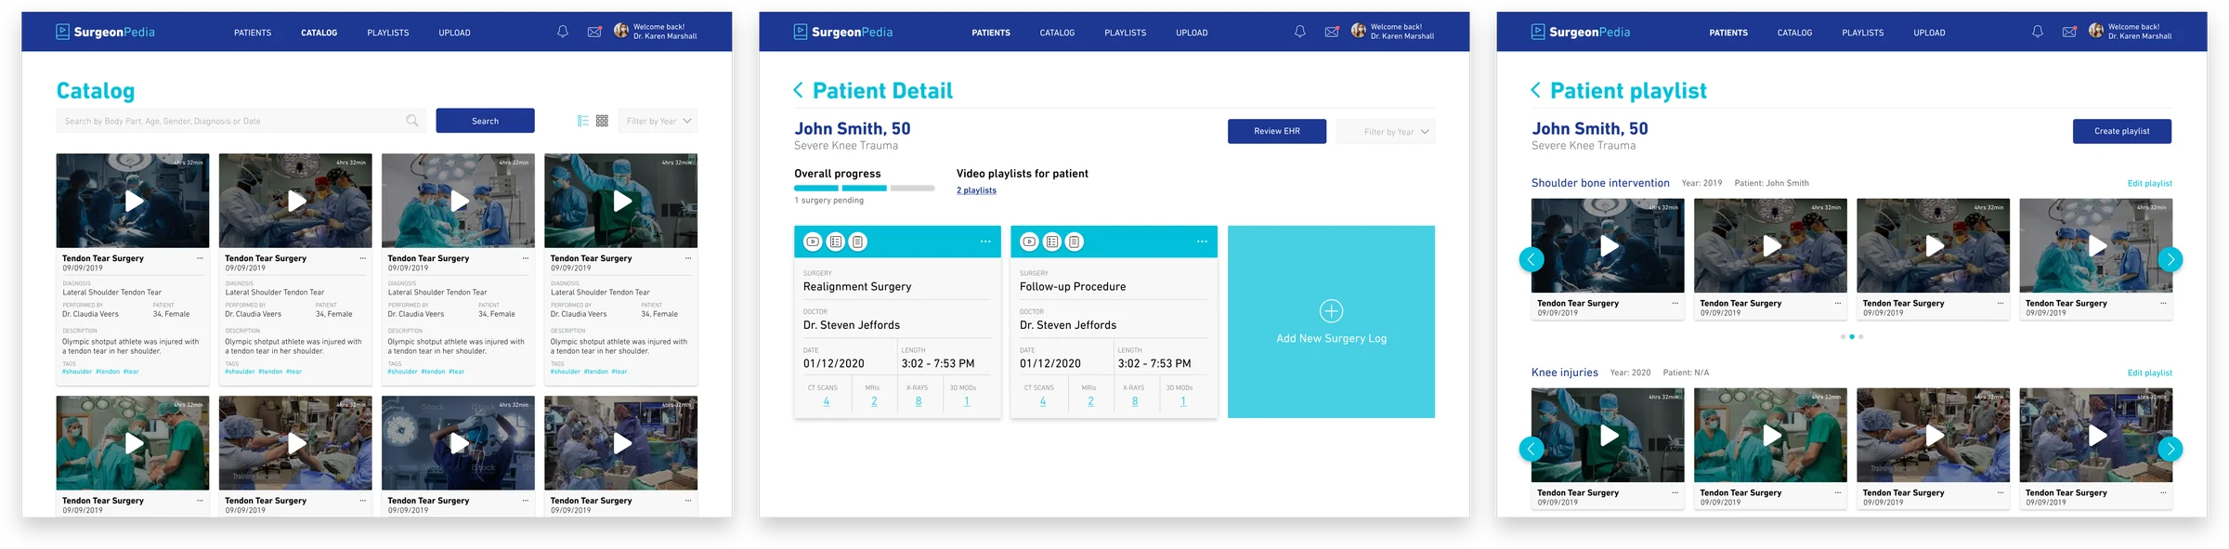Switch Catalog to list view
This screenshot has height=549, width=2229.
[583, 121]
